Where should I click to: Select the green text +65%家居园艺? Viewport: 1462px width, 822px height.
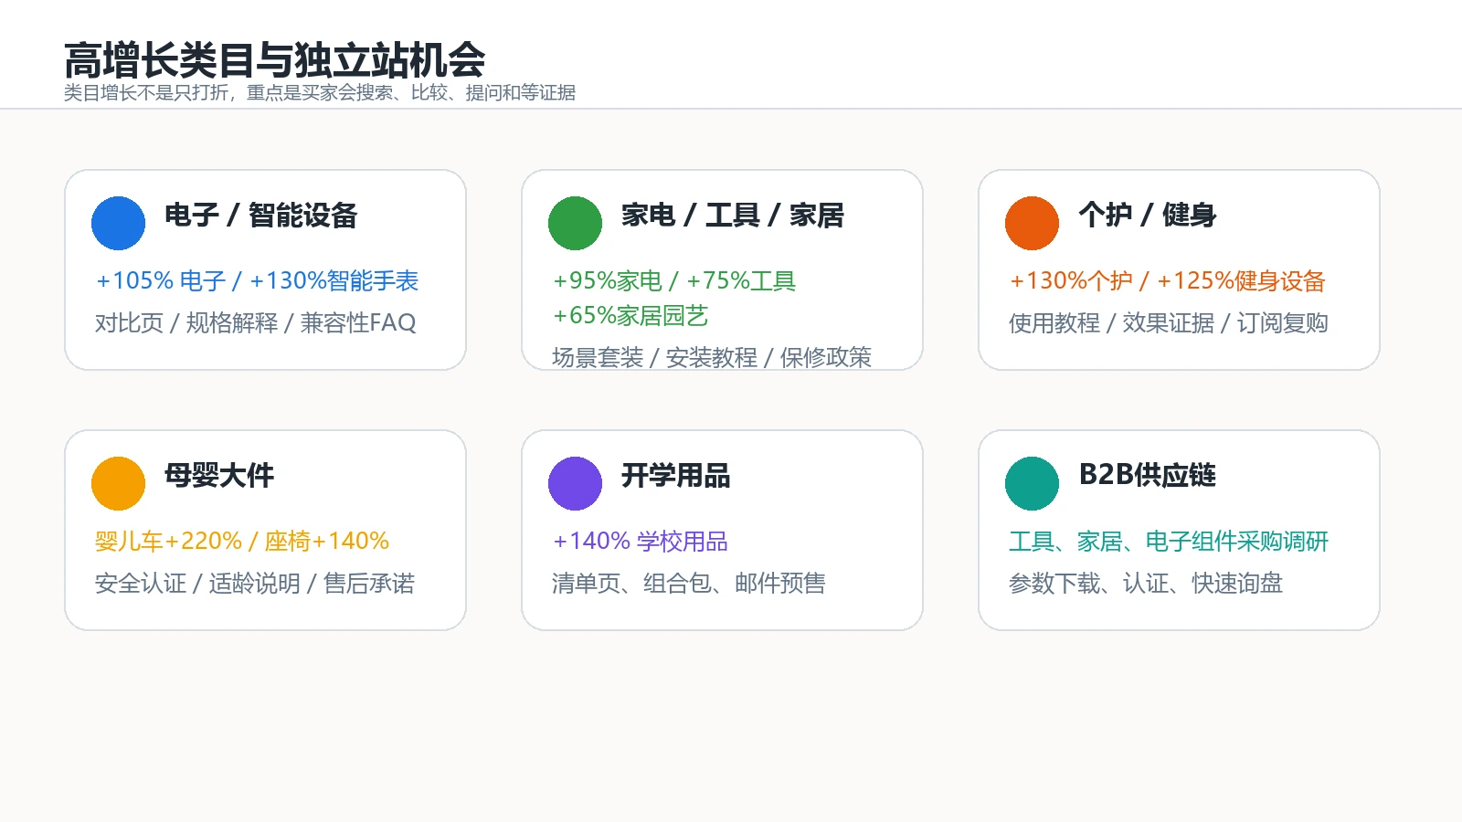tap(630, 315)
